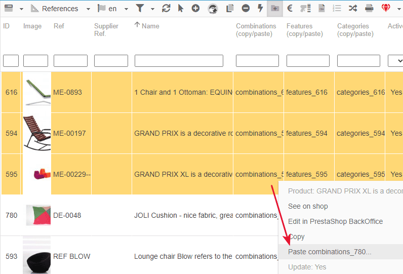This screenshot has height=274, width=403.
Task: Click the euro price icon
Action: click(x=290, y=9)
